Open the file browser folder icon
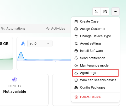The width and height of the screenshot is (126, 109). (x=105, y=12)
